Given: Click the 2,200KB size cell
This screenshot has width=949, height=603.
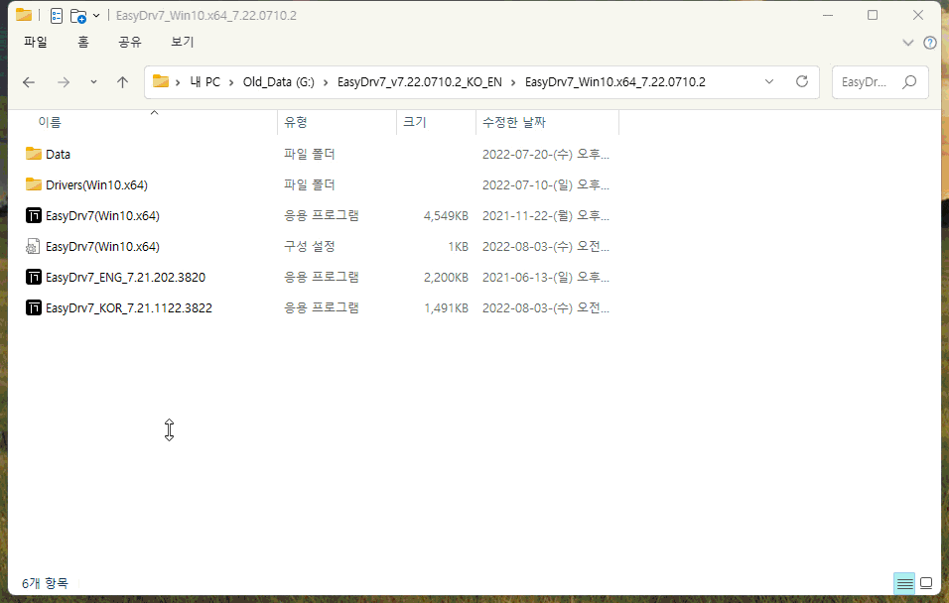Looking at the screenshot, I should click(x=446, y=277).
